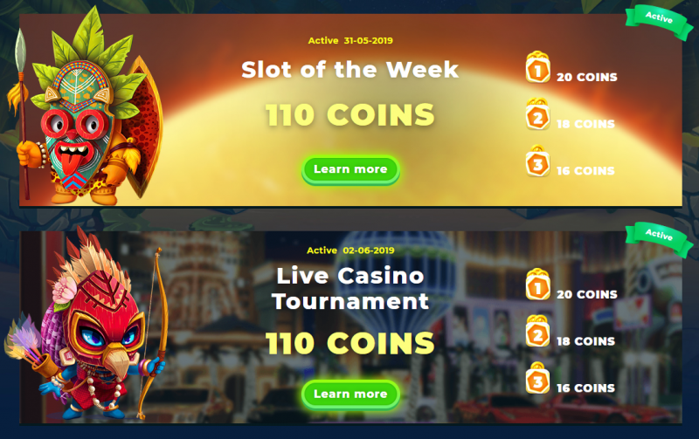This screenshot has height=439, width=699.
Task: Click first-place coin badge in Slot of the Week
Action: (x=537, y=67)
